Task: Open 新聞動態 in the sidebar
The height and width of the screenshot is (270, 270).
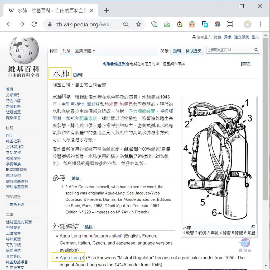Action: (x=13, y=106)
